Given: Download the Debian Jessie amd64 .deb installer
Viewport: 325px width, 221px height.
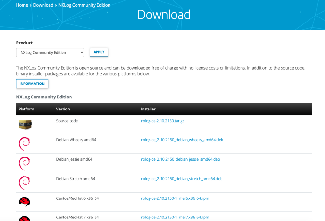Looking at the screenshot, I should tap(180, 159).
